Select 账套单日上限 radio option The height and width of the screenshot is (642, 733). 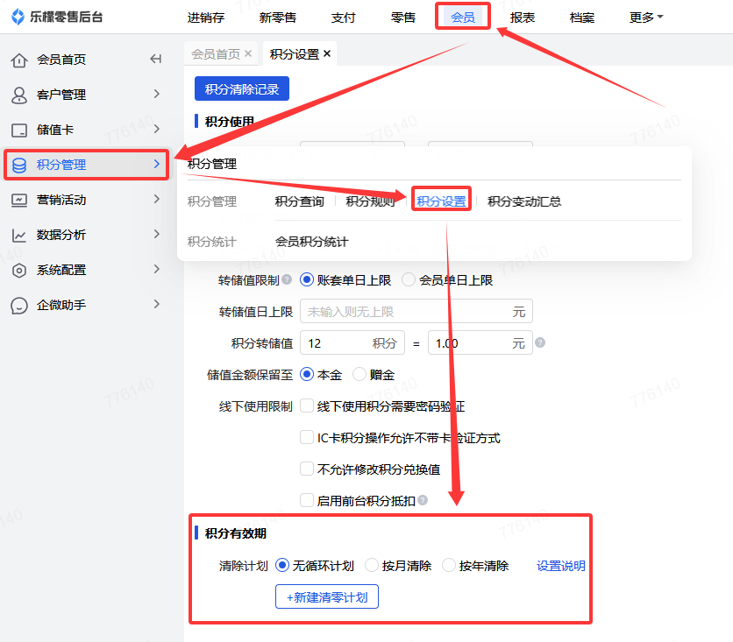pyautogui.click(x=307, y=279)
